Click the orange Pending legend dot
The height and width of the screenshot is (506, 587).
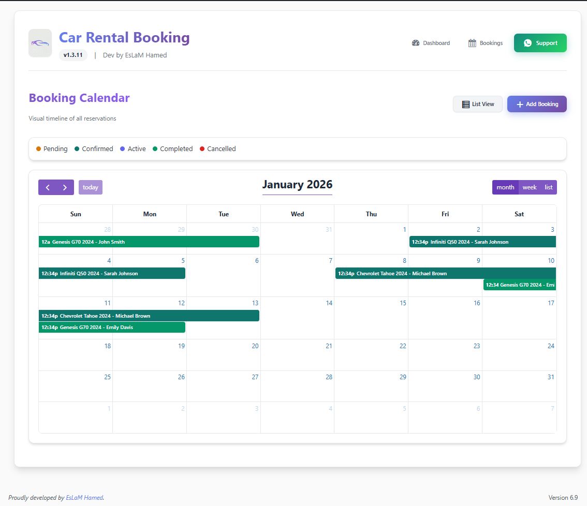[x=38, y=149]
